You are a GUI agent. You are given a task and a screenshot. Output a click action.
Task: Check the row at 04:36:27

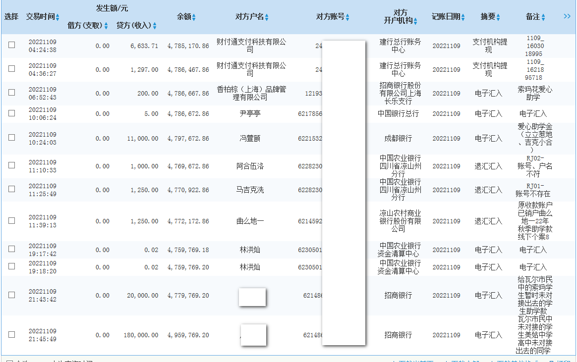(x=12, y=69)
